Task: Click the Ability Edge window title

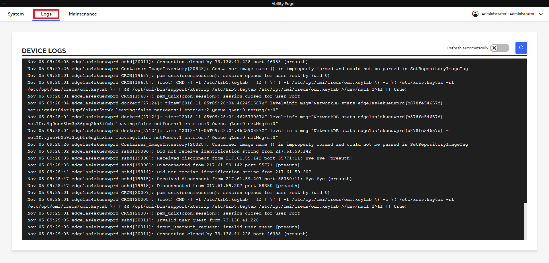Action: 283,3
